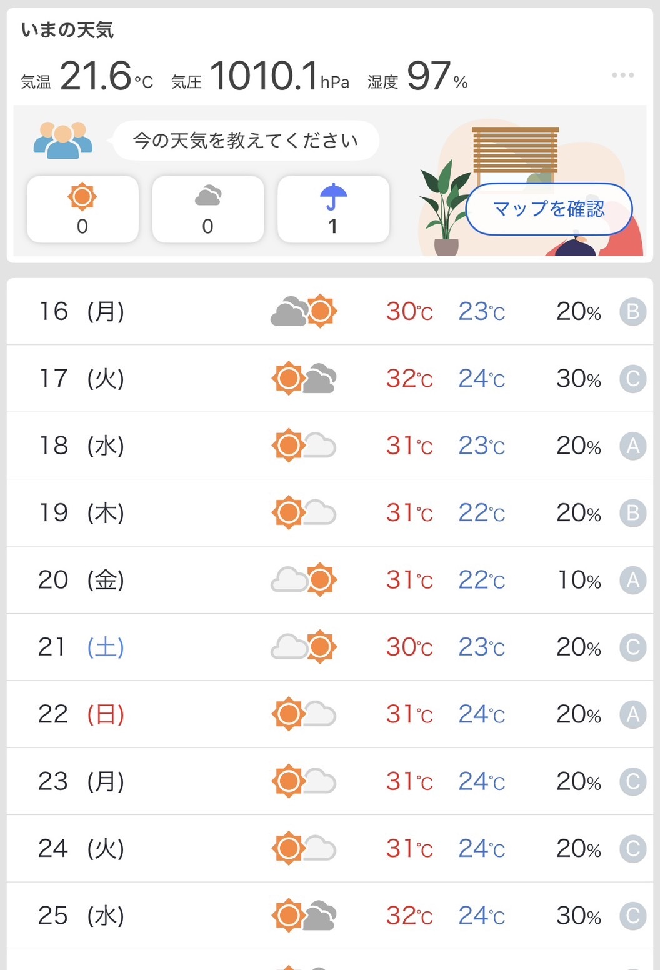Select the 23 (月) date label

coord(81,781)
